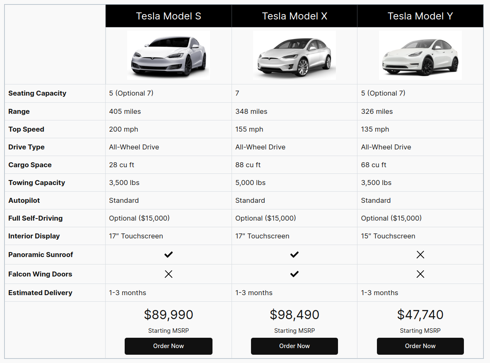
Task: Click the Model X Falcon Wing Doors checkmark
Action: coord(294,274)
